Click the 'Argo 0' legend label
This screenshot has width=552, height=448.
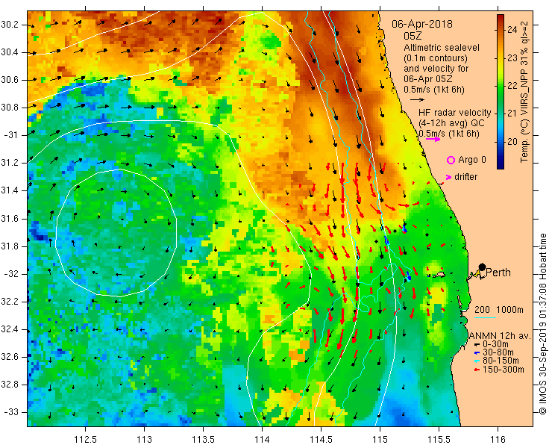pos(472,160)
